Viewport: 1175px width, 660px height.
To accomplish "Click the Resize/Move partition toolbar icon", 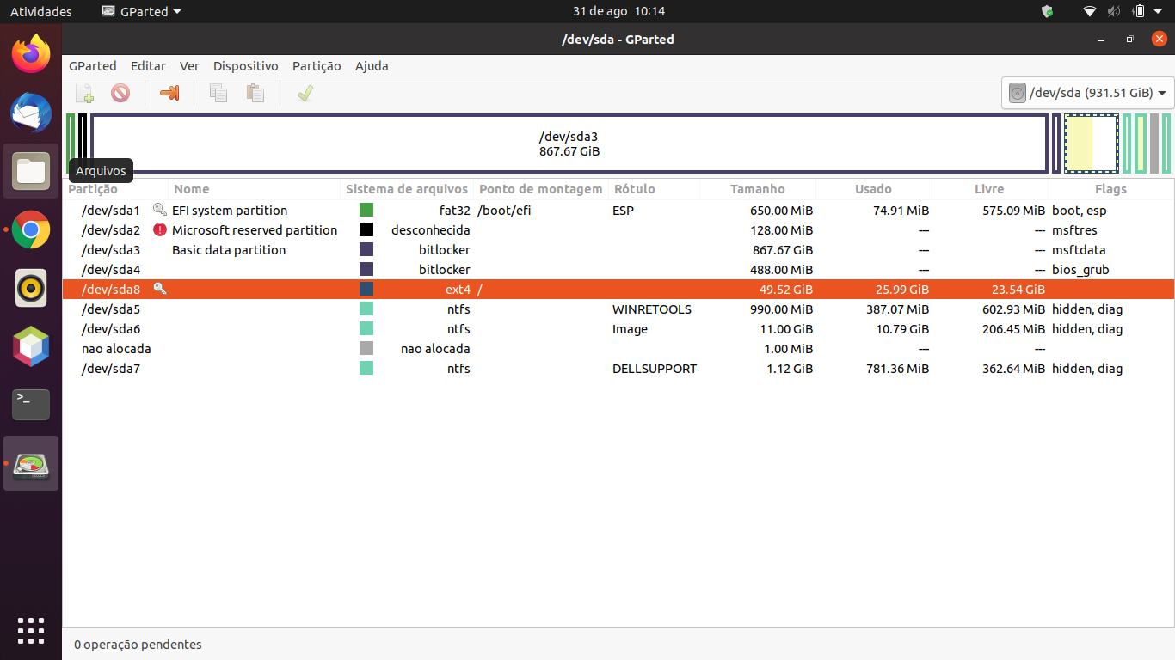I will [169, 93].
